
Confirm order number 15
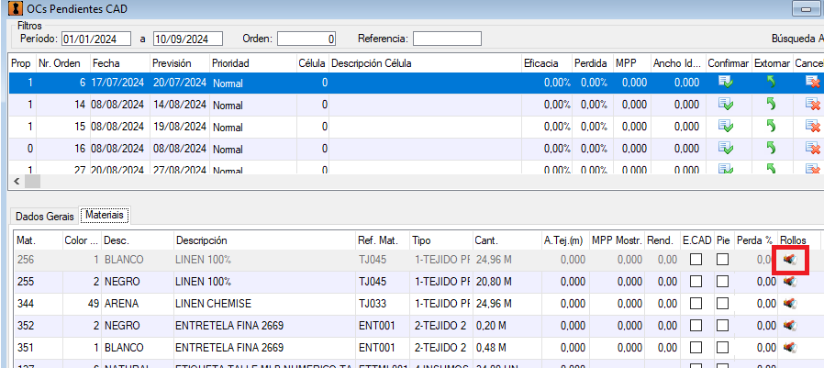coord(726,126)
